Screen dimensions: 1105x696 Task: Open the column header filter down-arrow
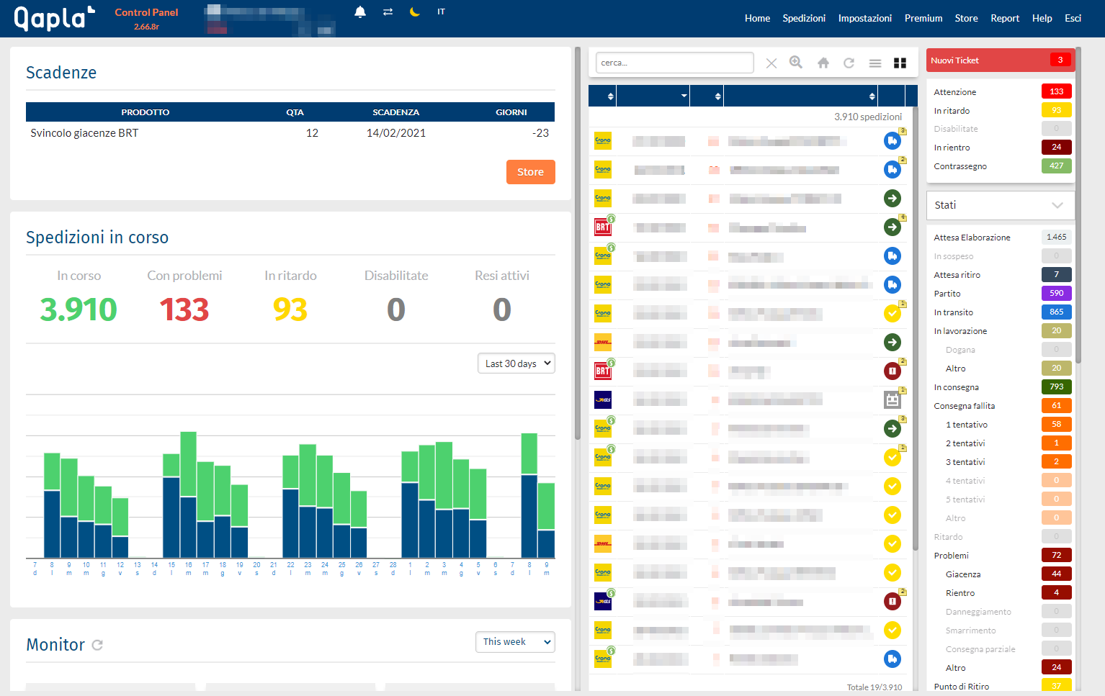[x=684, y=96]
